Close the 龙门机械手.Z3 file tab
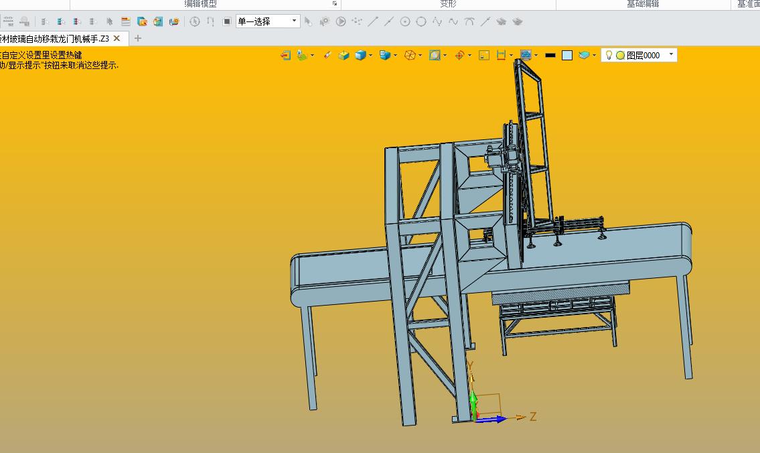The image size is (760, 453). point(117,38)
